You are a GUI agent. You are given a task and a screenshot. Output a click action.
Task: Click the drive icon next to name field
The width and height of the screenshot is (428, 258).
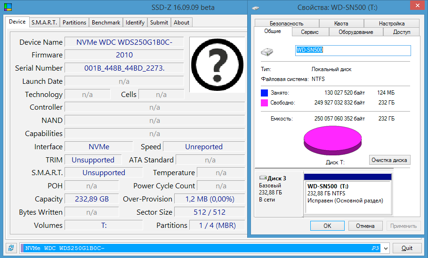click(x=268, y=50)
